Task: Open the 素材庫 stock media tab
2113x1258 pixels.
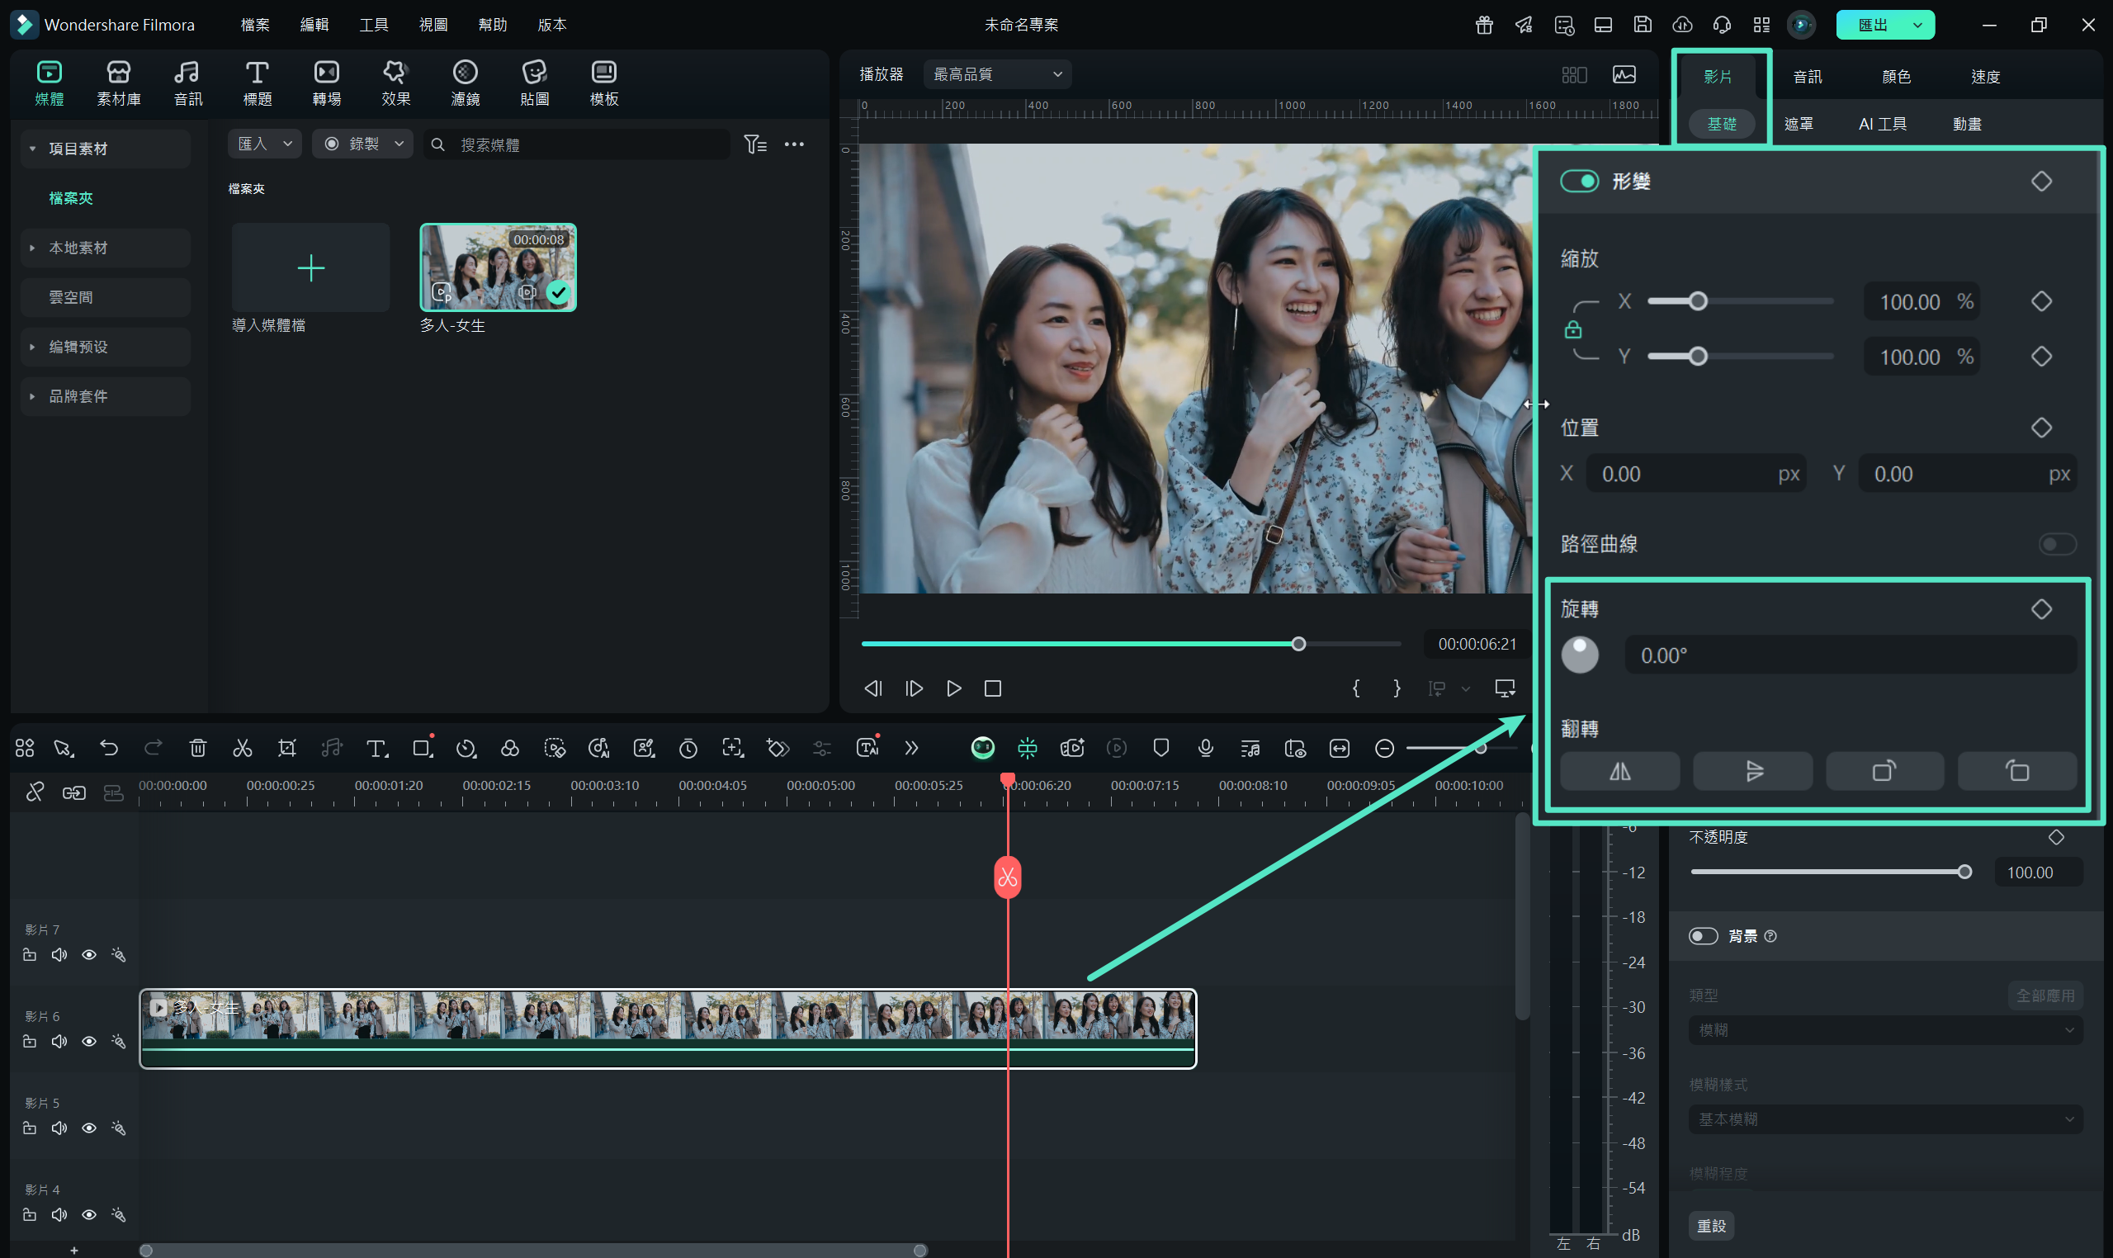Action: pos(119,83)
